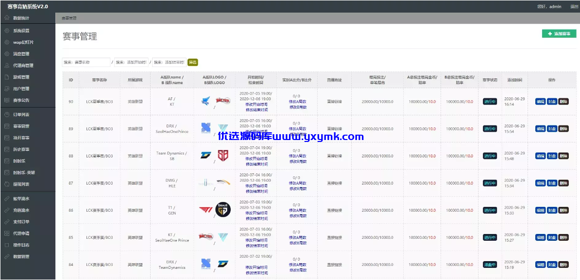
Task: Click 修改A局数 in match 90 row
Action: click(298, 101)
